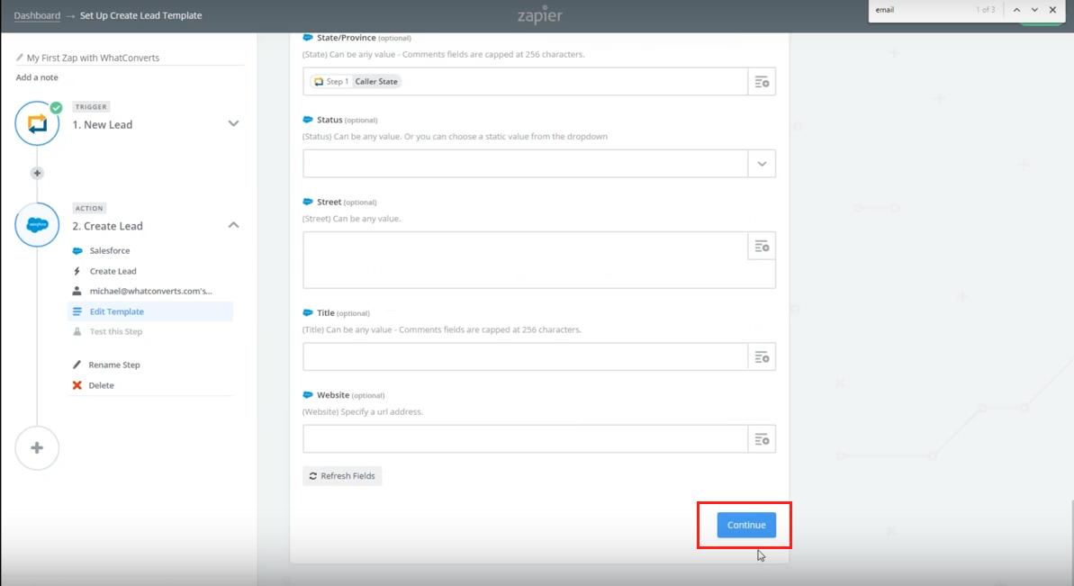Click inside the Status field
Viewport: 1074px width, 586px height.
point(526,164)
